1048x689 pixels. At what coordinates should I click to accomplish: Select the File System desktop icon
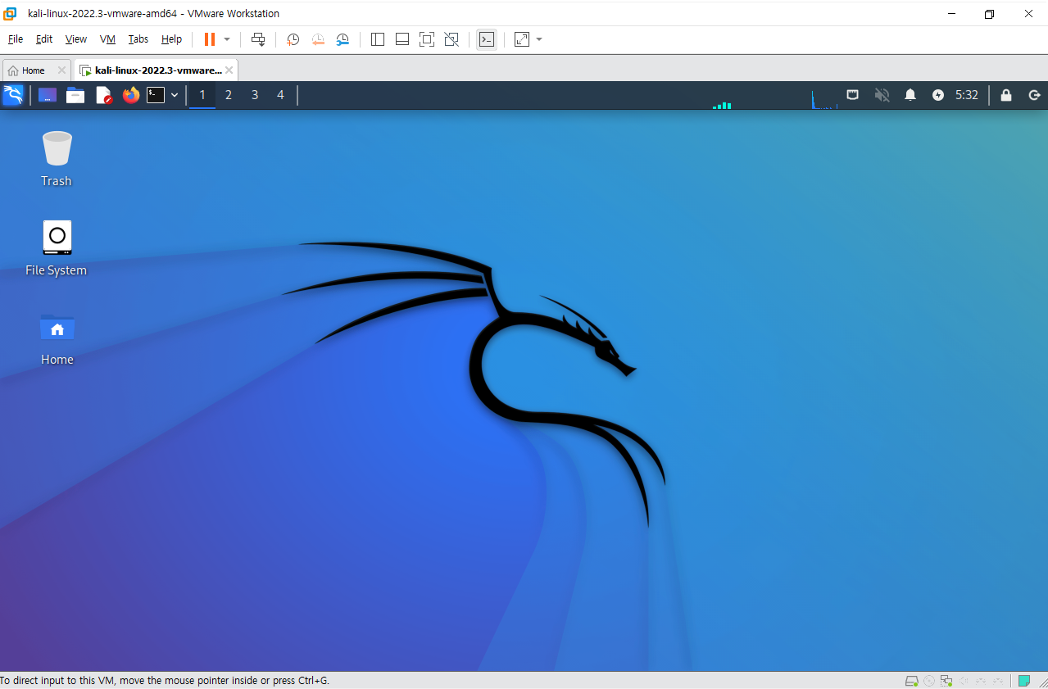57,248
